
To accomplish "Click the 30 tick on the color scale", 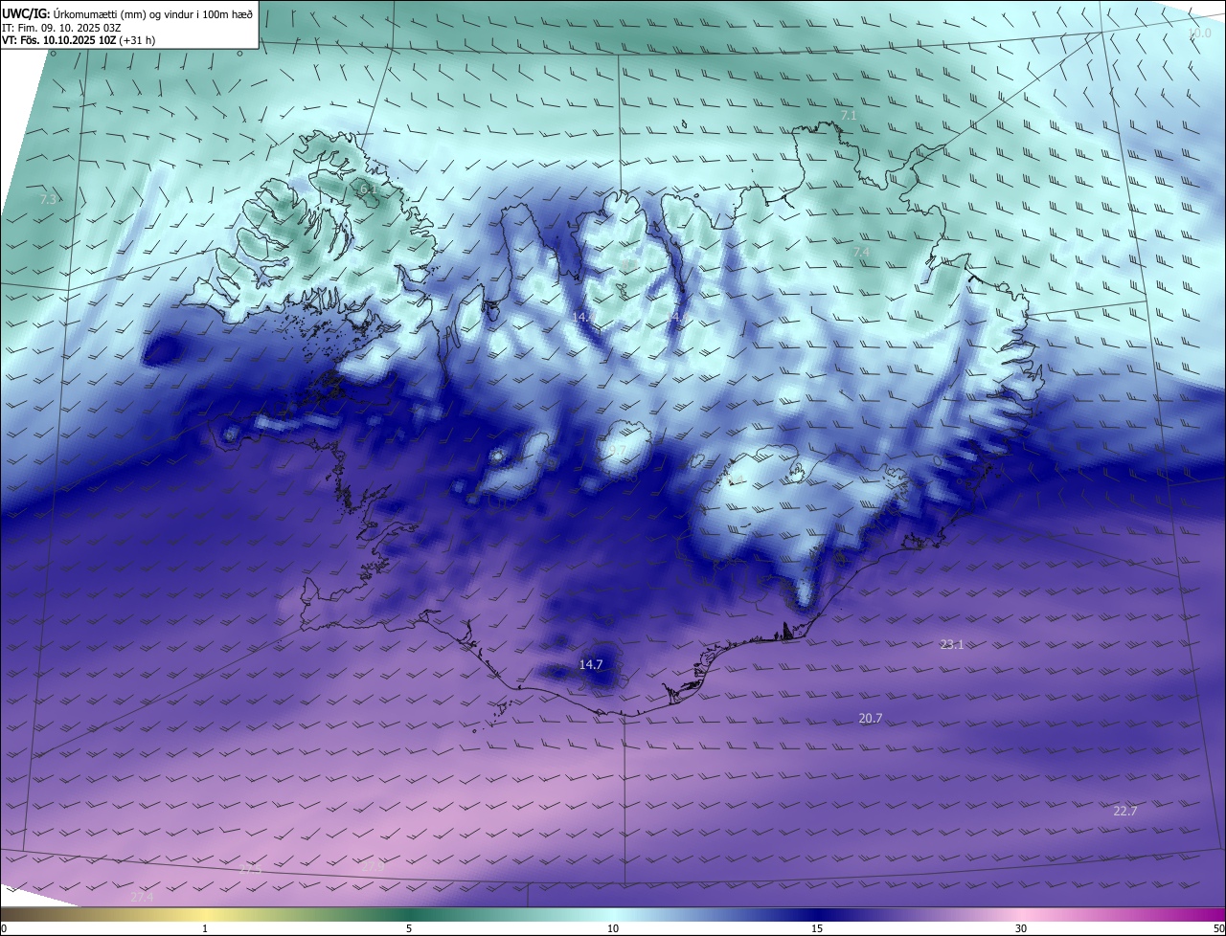I will point(1021,928).
